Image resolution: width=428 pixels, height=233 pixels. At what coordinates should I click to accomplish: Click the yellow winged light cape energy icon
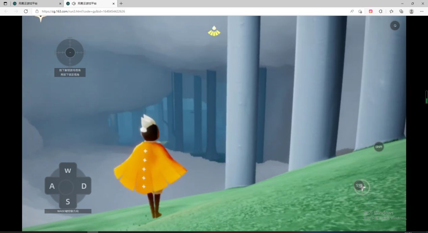214,31
